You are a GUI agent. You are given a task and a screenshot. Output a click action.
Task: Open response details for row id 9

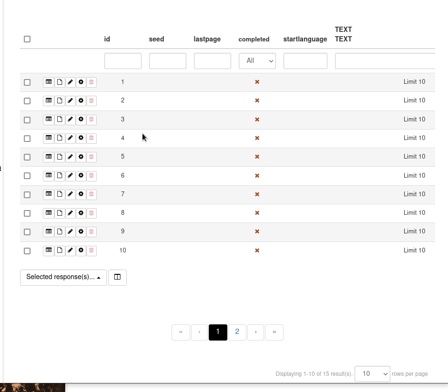tap(49, 231)
